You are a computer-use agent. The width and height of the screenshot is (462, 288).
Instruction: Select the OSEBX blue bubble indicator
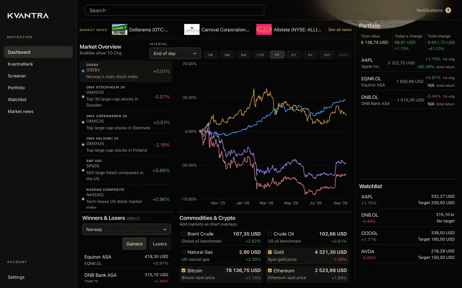[83, 71]
